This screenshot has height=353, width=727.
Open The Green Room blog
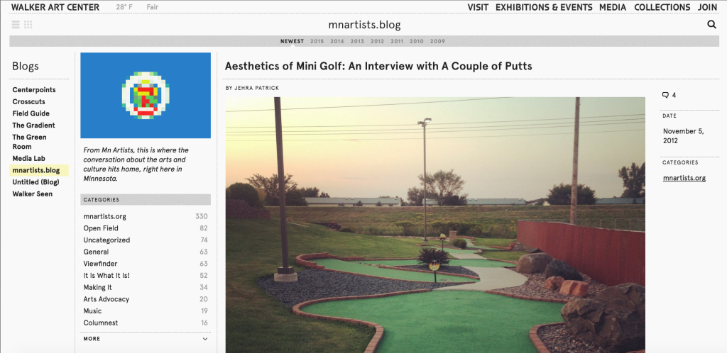click(x=29, y=142)
